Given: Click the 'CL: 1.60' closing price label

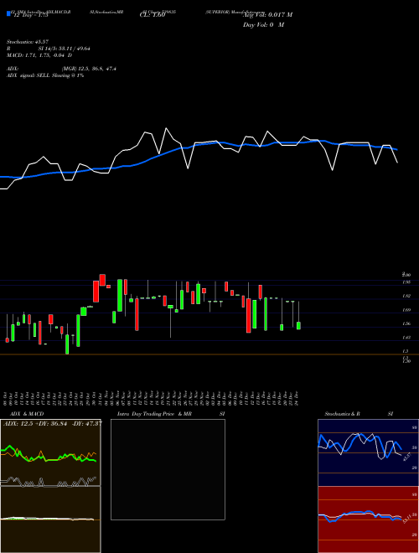Looking at the screenshot, I should (x=153, y=15).
